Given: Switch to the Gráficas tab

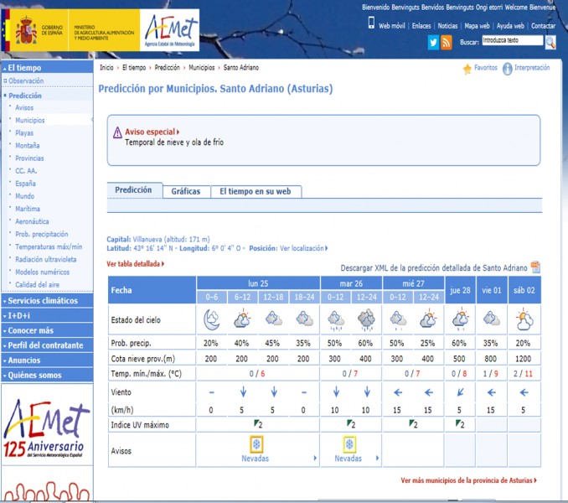Looking at the screenshot, I should [x=186, y=191].
